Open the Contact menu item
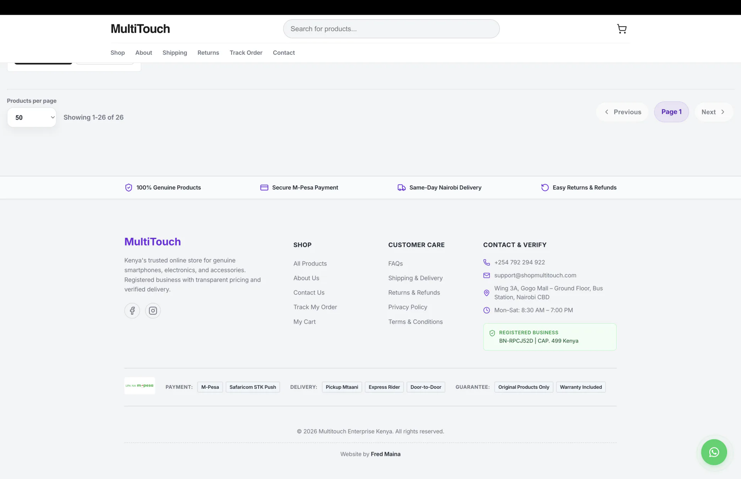The width and height of the screenshot is (741, 479). pos(284,53)
